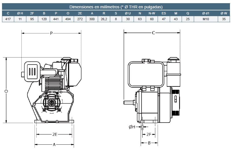Select the 'Ø U' column header
Screen dimensions: 234x149
128,13
